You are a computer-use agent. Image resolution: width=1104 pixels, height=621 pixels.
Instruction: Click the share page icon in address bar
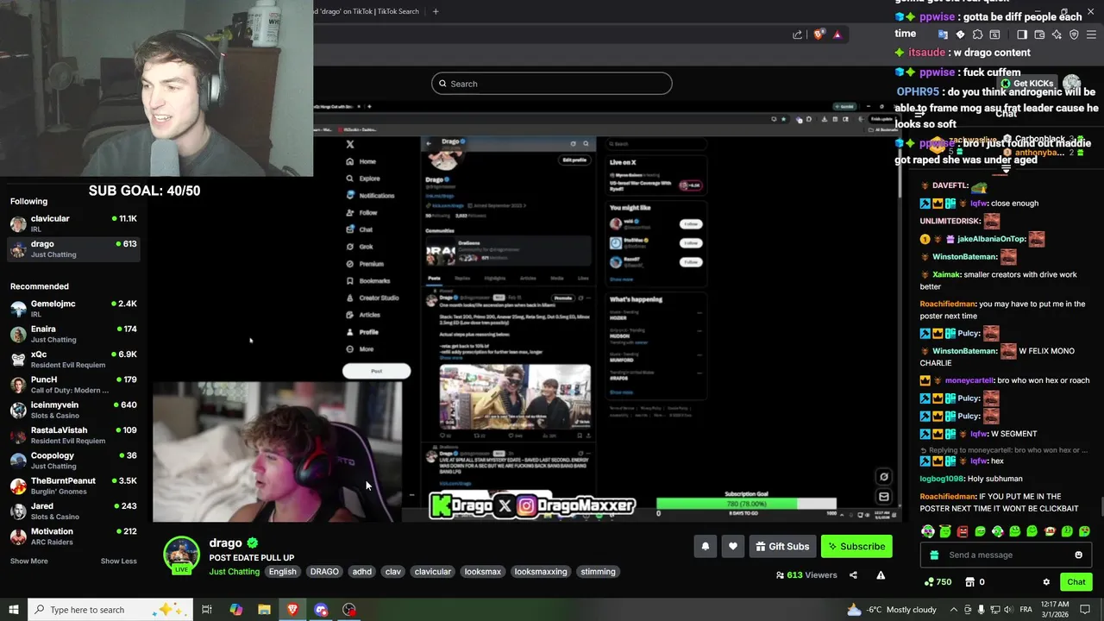tap(798, 34)
